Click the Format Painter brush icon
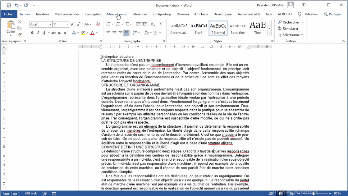 click(x=20, y=34)
